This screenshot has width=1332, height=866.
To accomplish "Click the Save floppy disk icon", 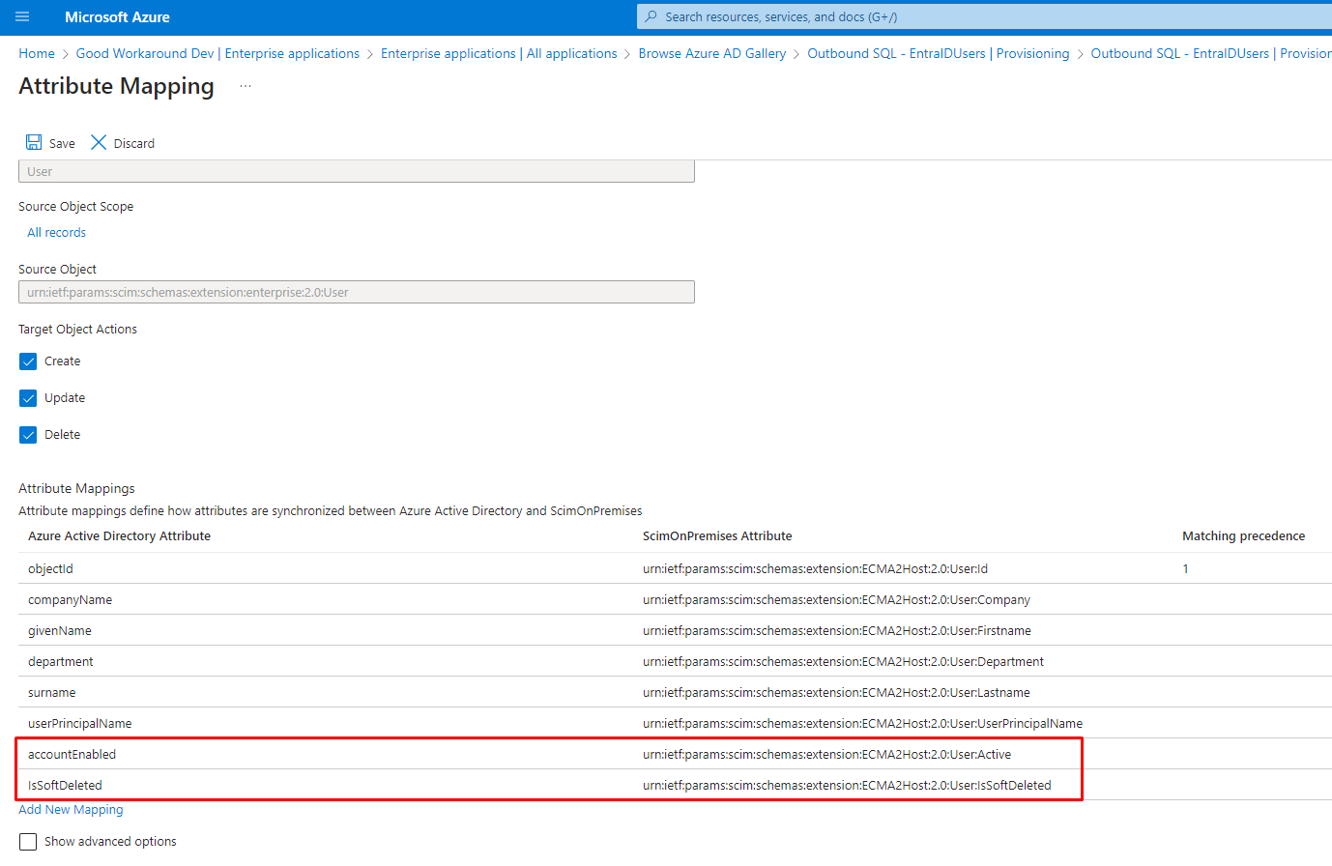I will (x=34, y=143).
